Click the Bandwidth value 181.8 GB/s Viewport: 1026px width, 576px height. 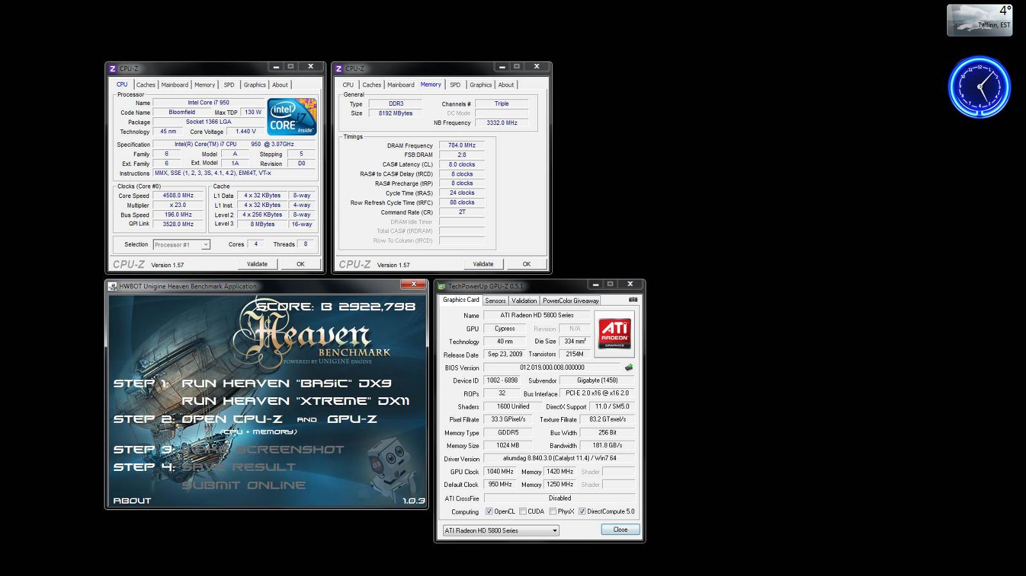607,445
